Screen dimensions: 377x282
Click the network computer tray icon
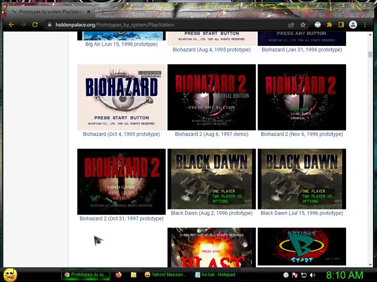[304, 275]
